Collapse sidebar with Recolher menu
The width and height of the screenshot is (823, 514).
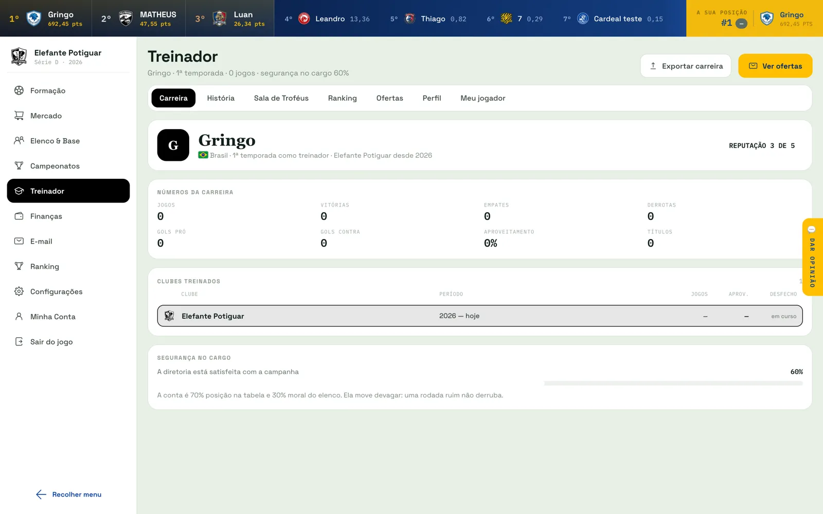pos(69,494)
